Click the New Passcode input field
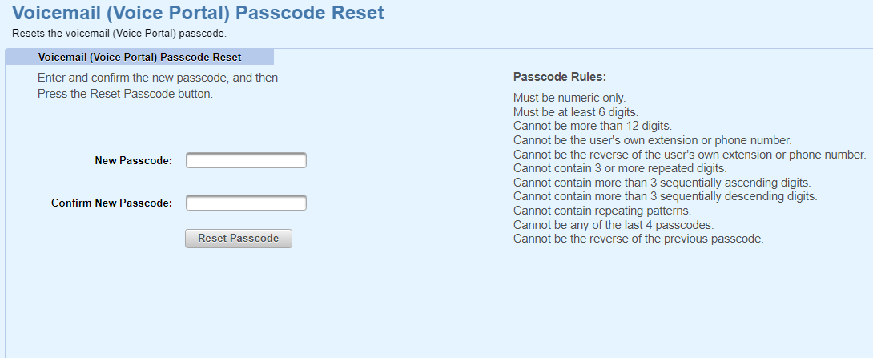The image size is (873, 358). [246, 161]
